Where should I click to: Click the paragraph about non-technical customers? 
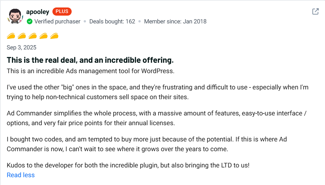pos(157,92)
